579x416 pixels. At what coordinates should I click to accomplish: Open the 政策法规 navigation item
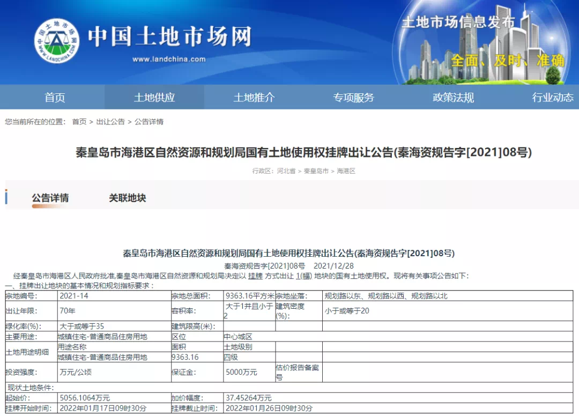pos(454,98)
